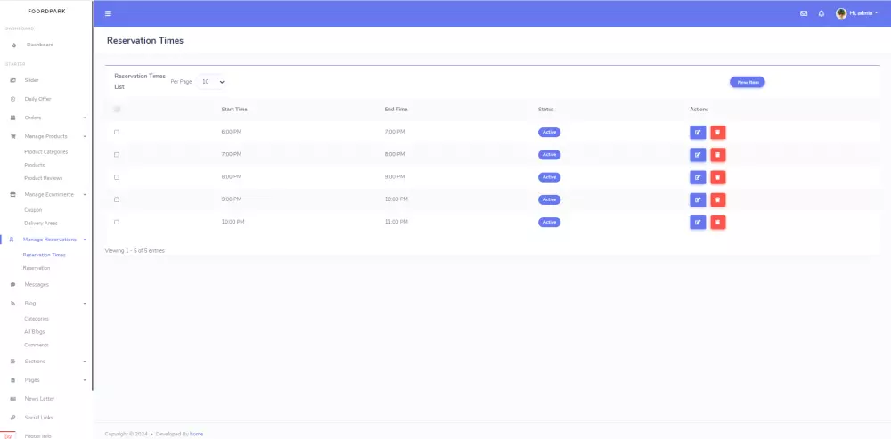
Task: Click the Orders icon in sidebar
Action: [13, 118]
